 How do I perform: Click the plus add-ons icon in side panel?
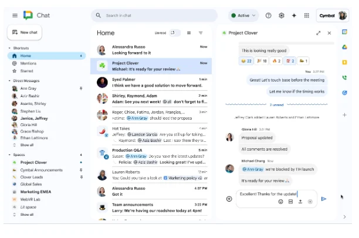(344, 115)
